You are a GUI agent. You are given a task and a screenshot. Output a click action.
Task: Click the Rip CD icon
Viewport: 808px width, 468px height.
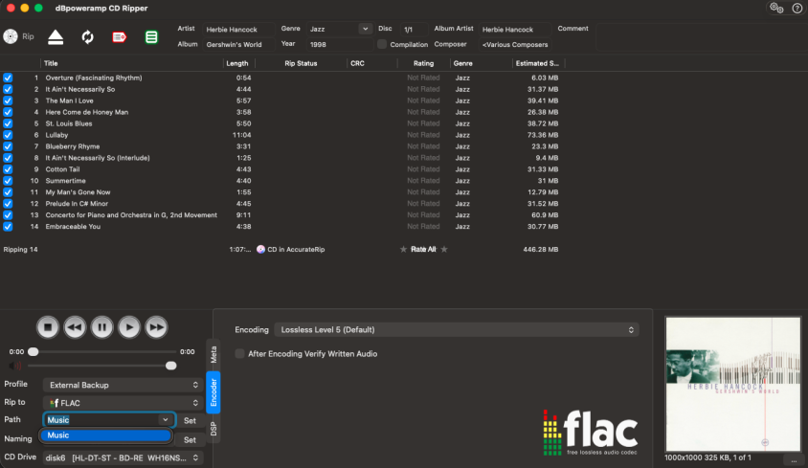(x=11, y=36)
